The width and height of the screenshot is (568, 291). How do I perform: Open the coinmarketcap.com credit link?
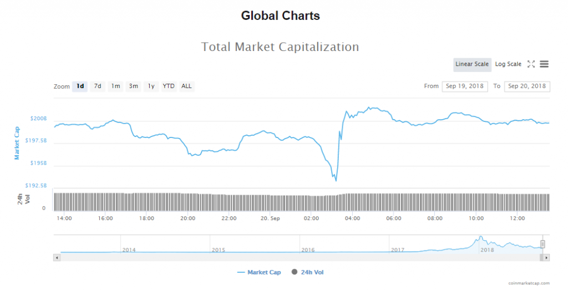click(x=529, y=283)
